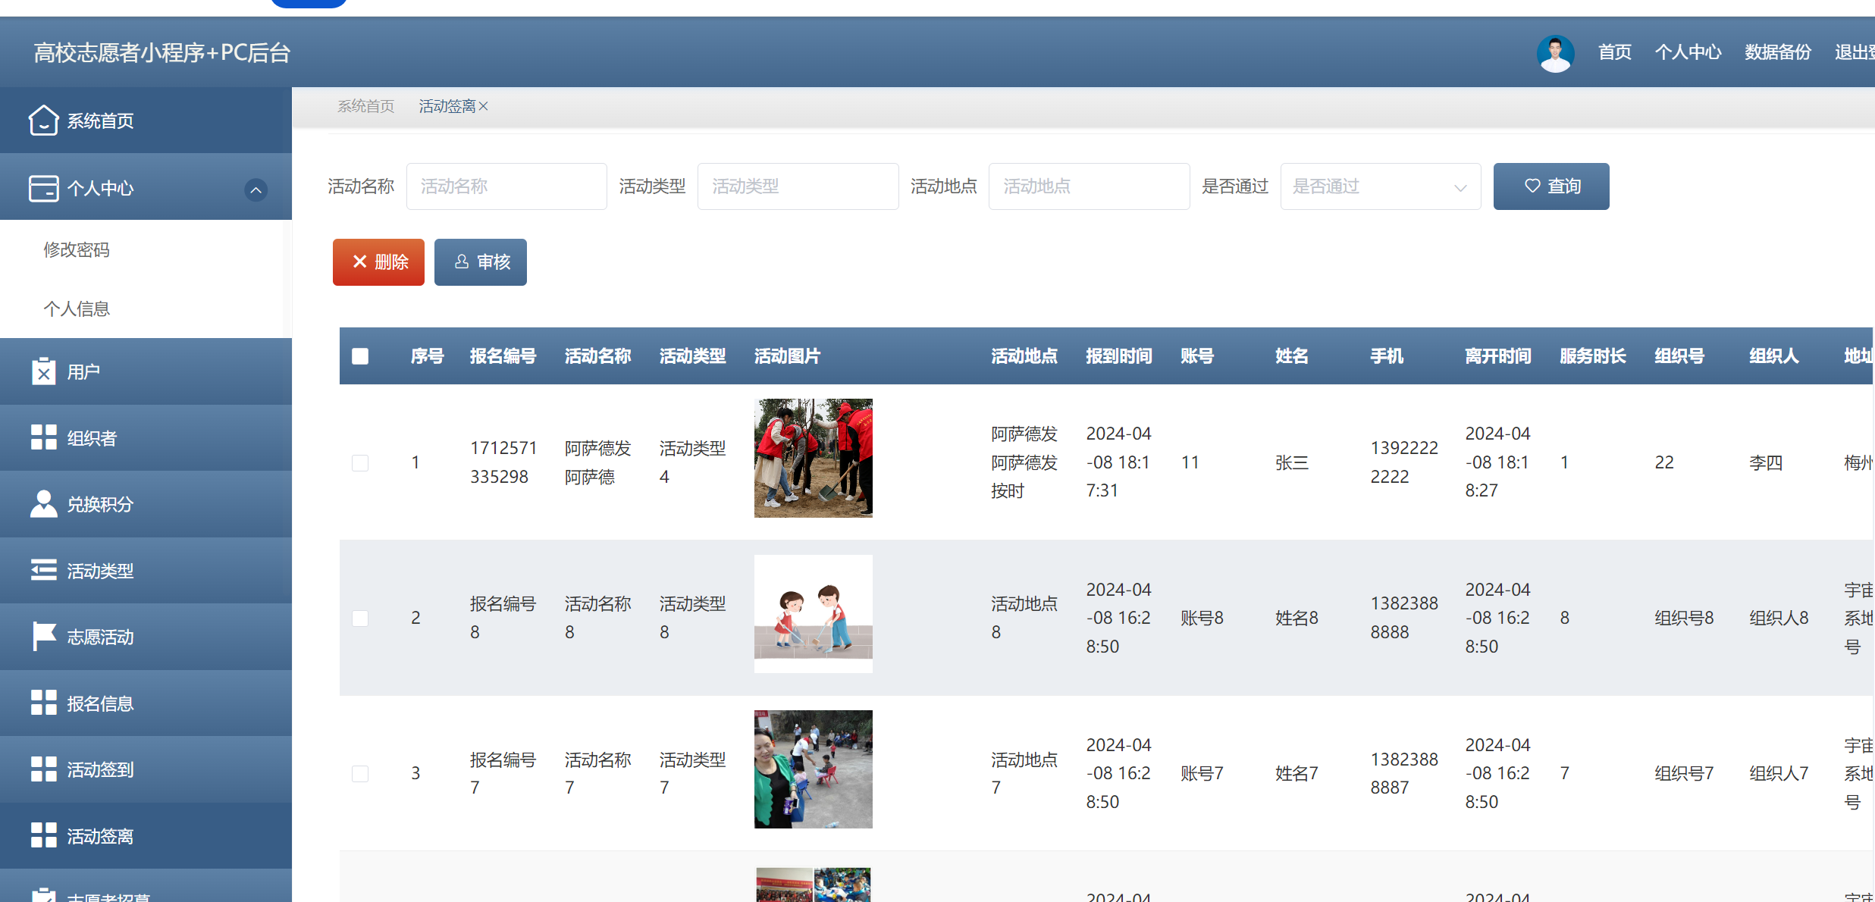Open the 报名信息 menu item
The height and width of the screenshot is (902, 1875).
tap(146, 703)
